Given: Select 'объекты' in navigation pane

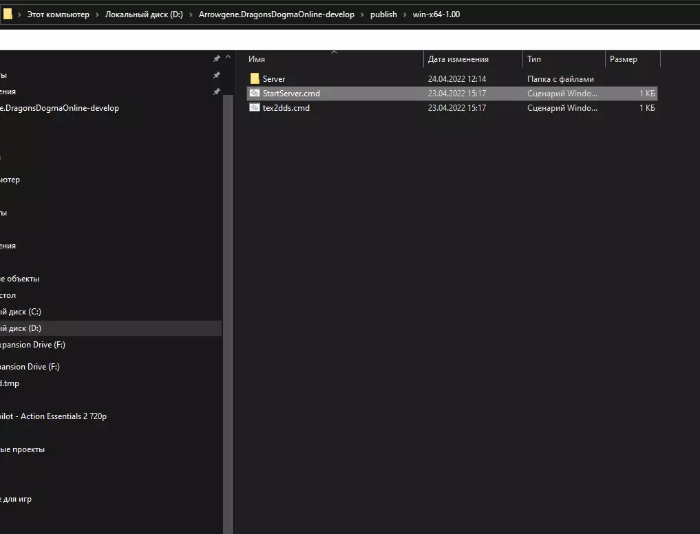Looking at the screenshot, I should (x=20, y=279).
